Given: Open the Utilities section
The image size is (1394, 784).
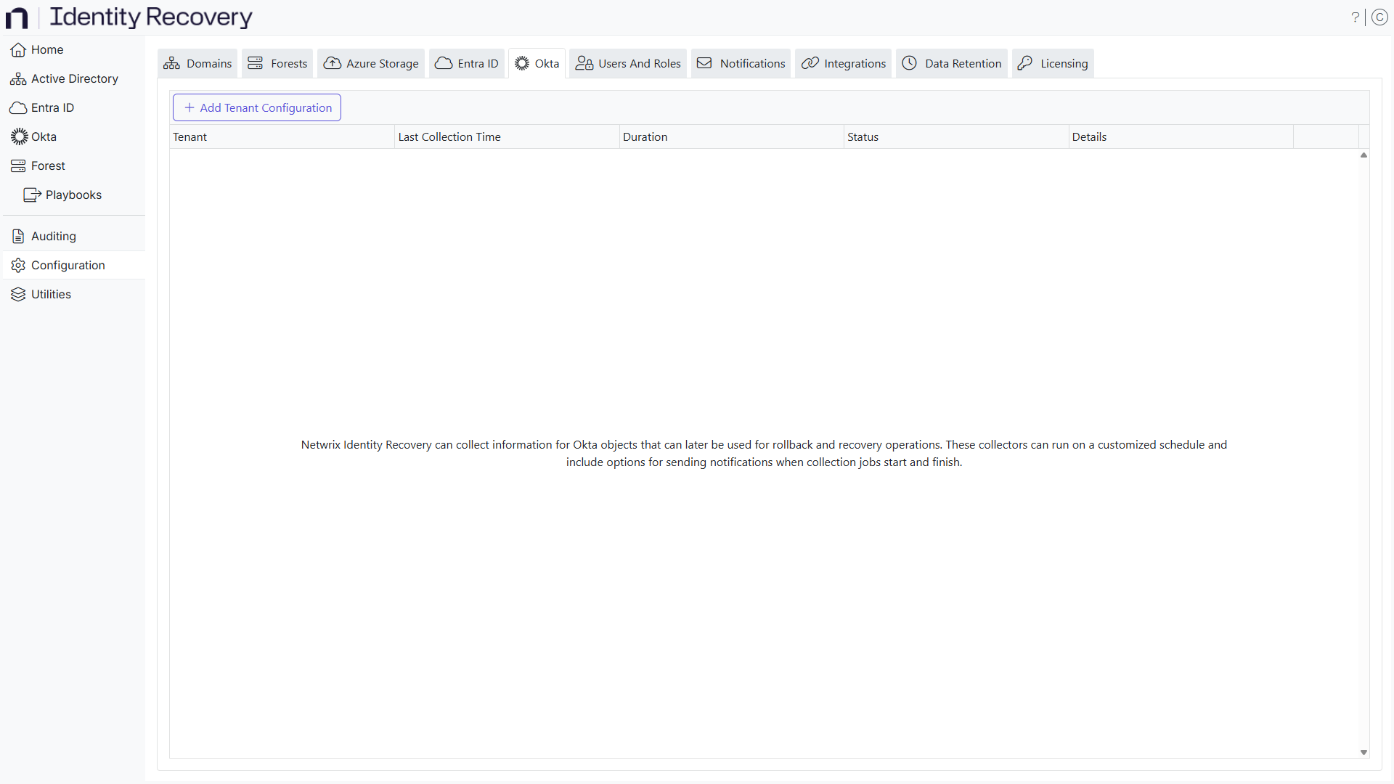Looking at the screenshot, I should pos(51,294).
